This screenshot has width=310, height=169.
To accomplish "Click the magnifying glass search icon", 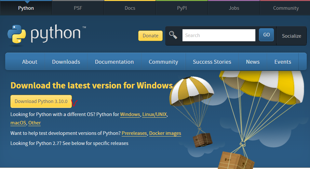I will pyautogui.click(x=173, y=35).
